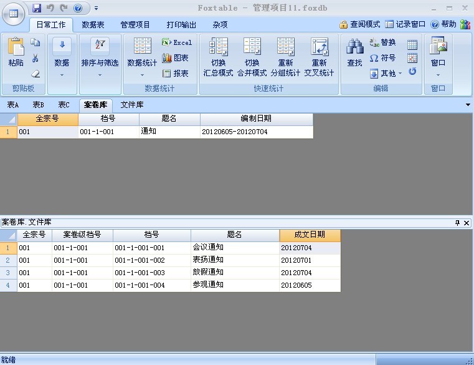Open the Foxtable application menu orb
Image resolution: width=474 pixels, height=365 pixels.
click(13, 14)
